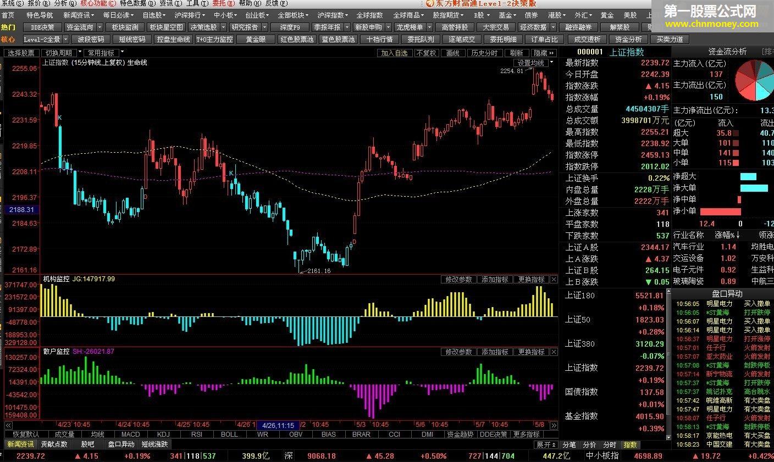
Task: Click the 逐笔成交 button
Action: tap(462, 40)
